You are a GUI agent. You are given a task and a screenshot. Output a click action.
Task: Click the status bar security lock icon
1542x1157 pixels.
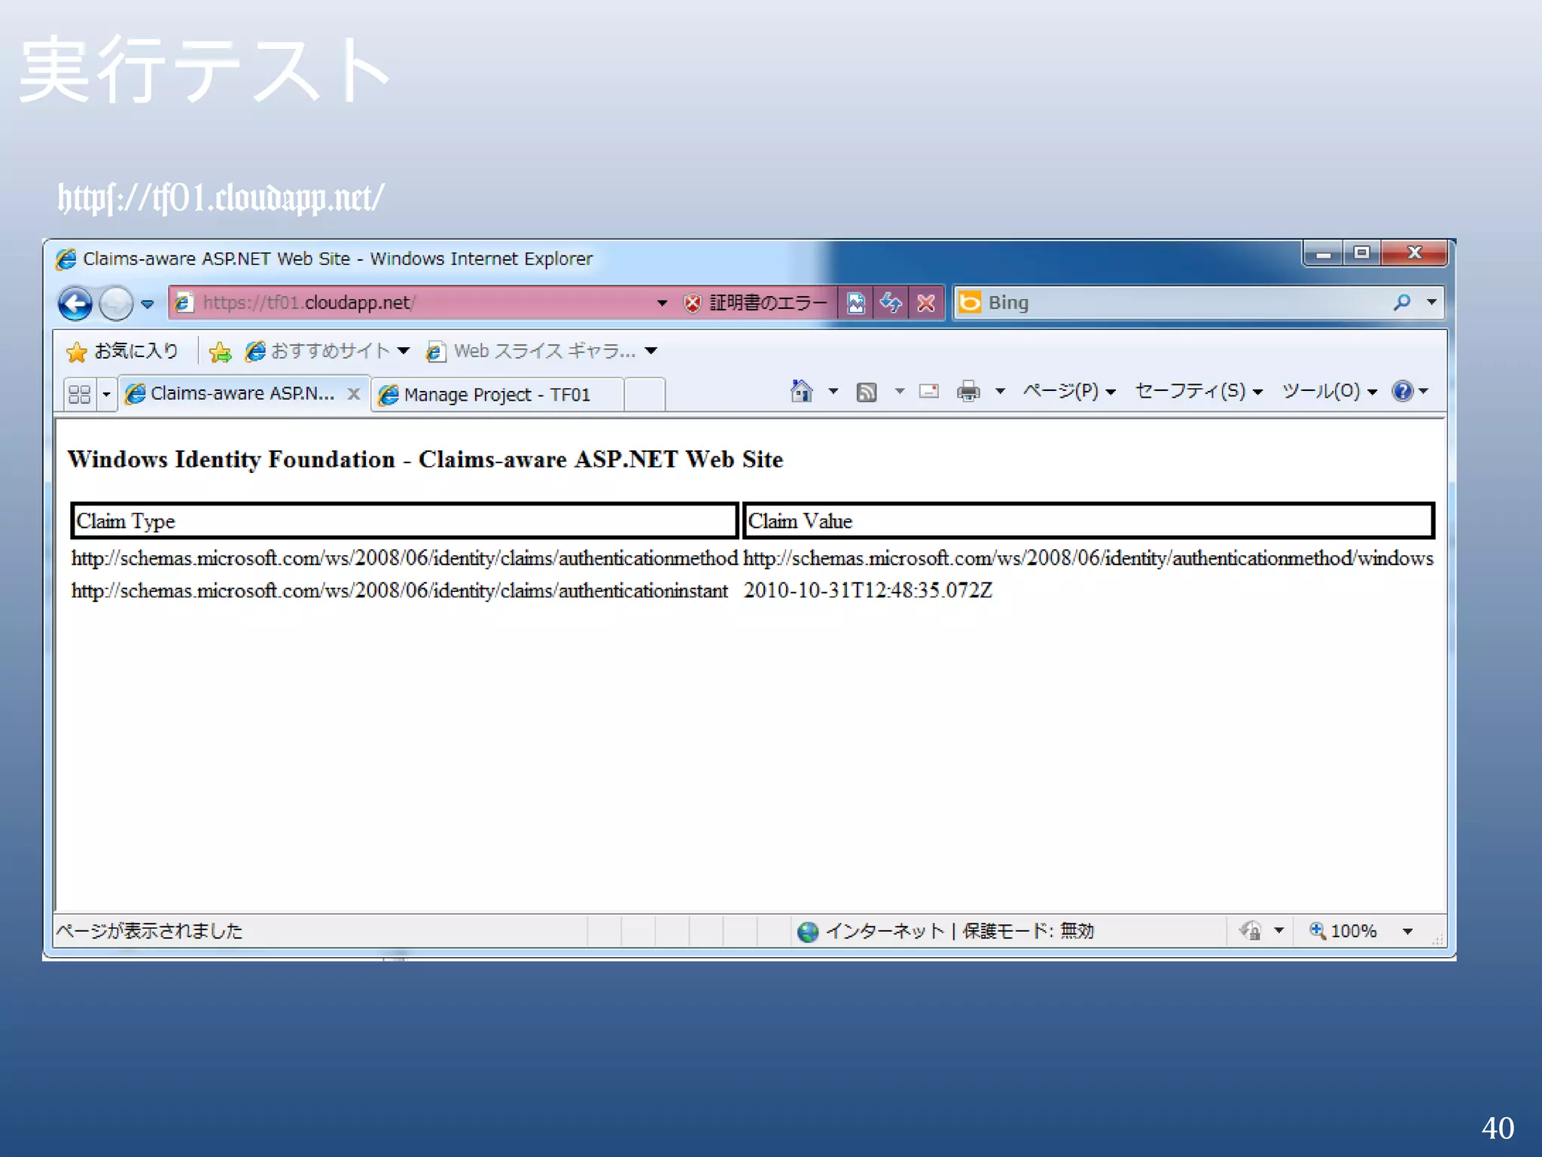pos(1251,931)
